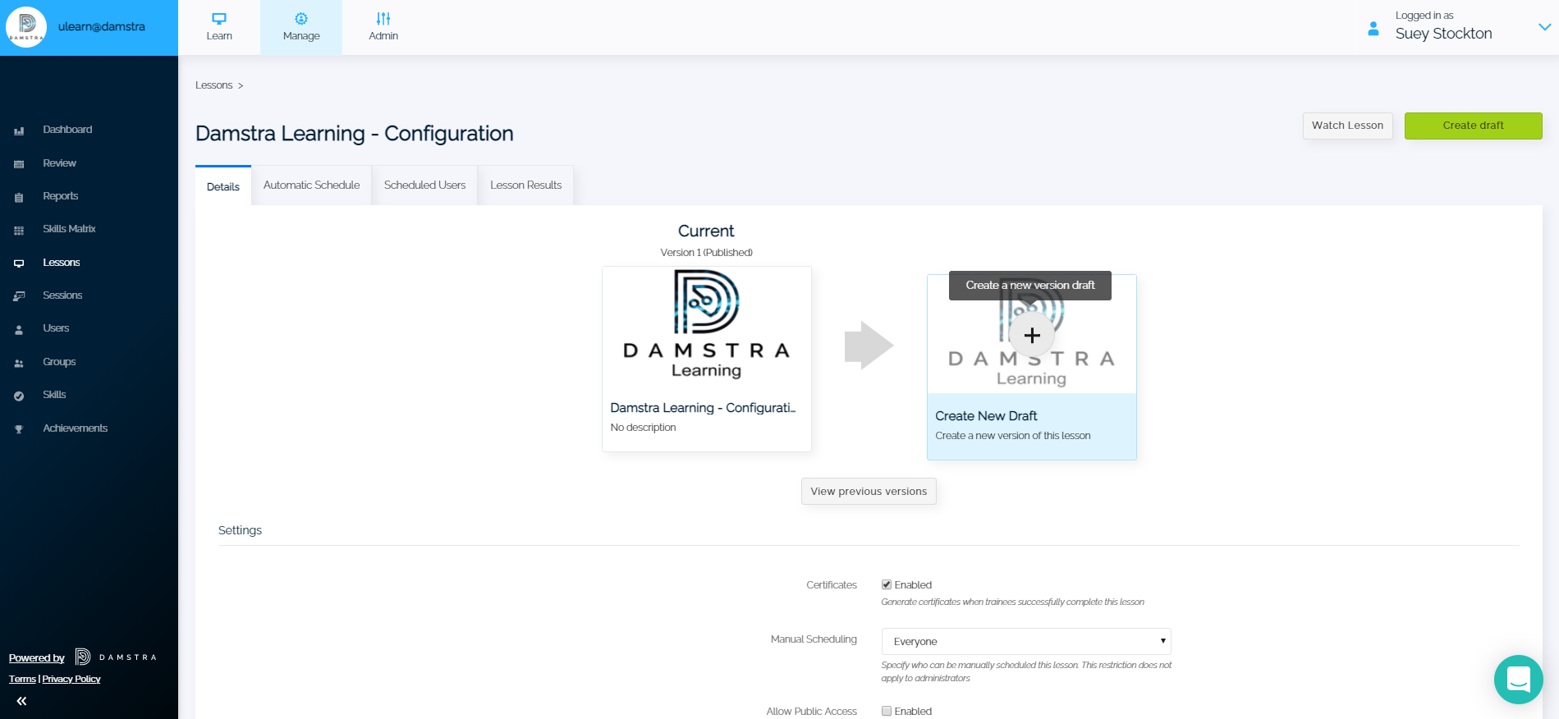Open the Scheduled Users tab

click(425, 185)
